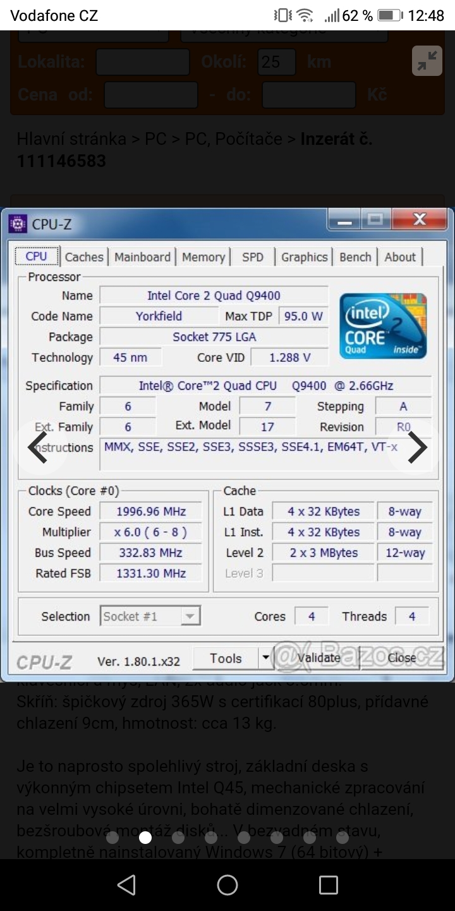The height and width of the screenshot is (911, 455).
Task: Click the Bus Speed value 332.83 MHz
Action: (150, 552)
